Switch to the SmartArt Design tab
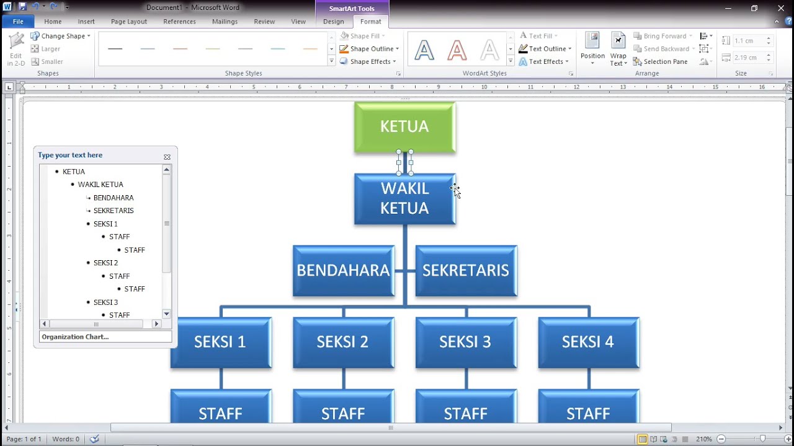This screenshot has height=446, width=794. [x=333, y=22]
